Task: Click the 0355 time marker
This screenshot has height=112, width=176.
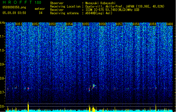Action: coord(86,24)
